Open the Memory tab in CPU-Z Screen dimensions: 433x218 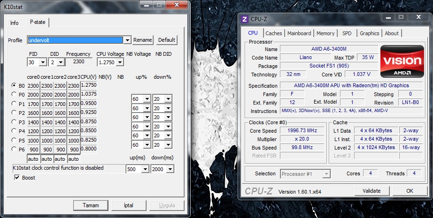(x=325, y=33)
